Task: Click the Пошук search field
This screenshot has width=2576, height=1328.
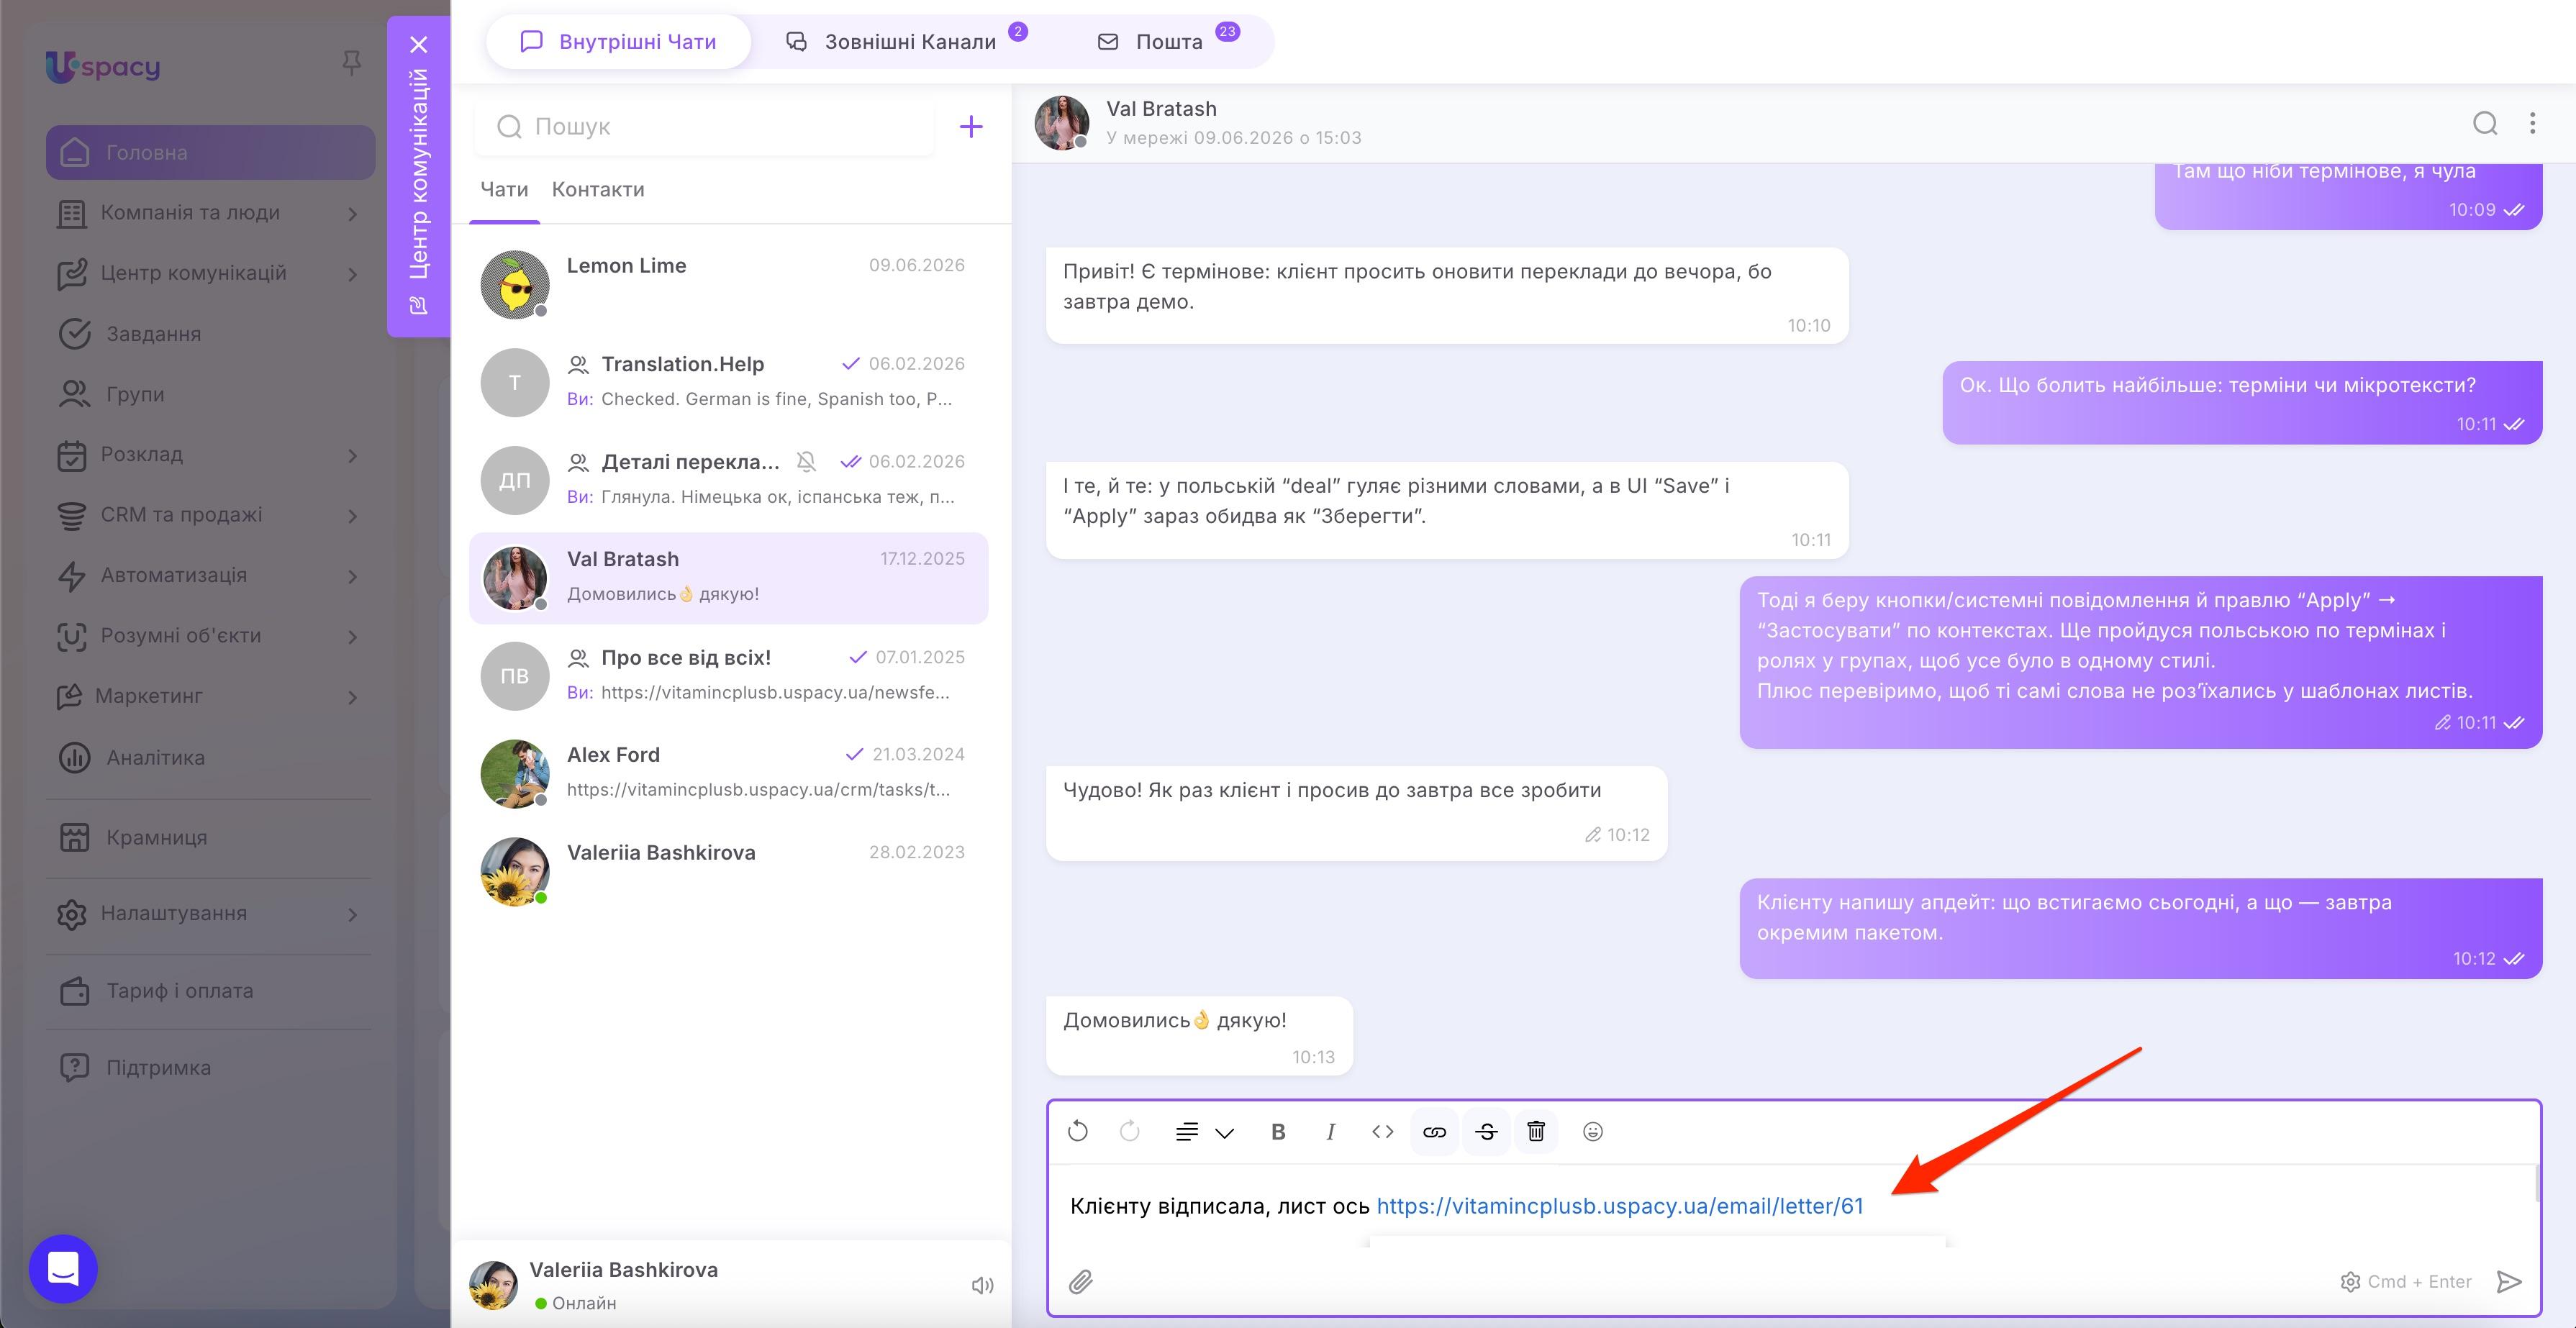Action: [x=705, y=126]
